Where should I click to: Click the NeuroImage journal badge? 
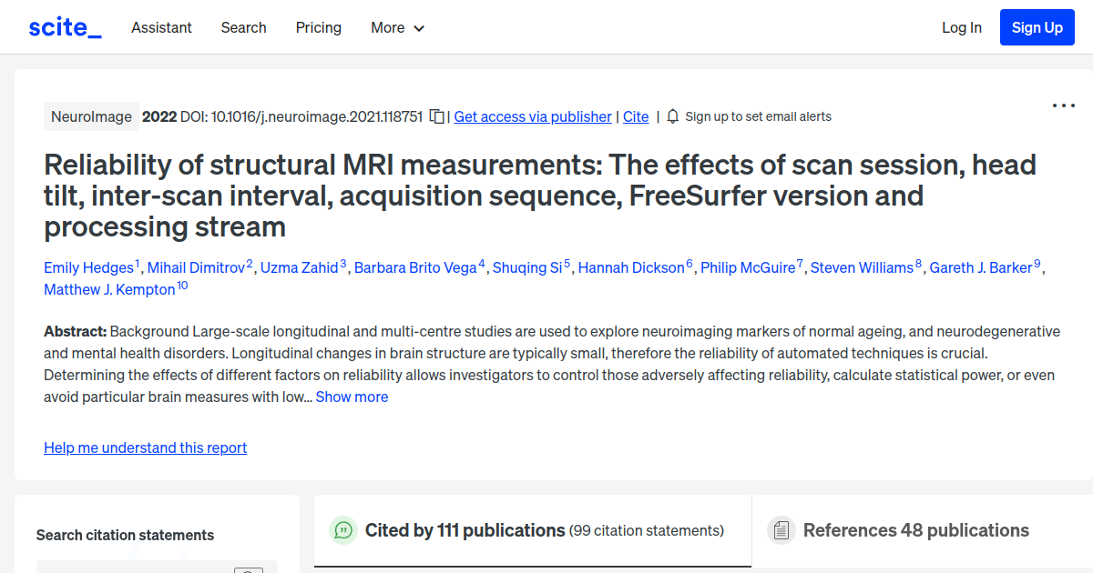91,116
